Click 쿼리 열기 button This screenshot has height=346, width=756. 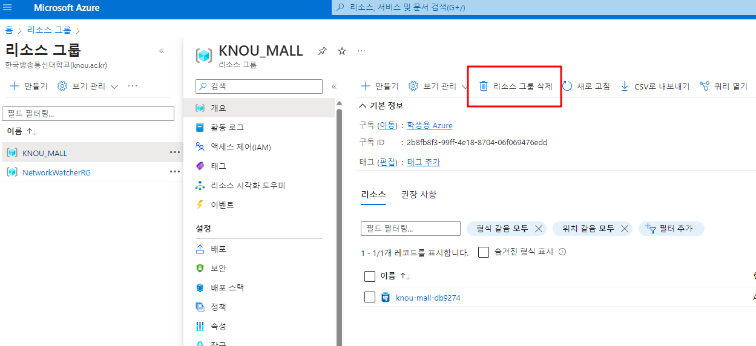click(x=723, y=86)
